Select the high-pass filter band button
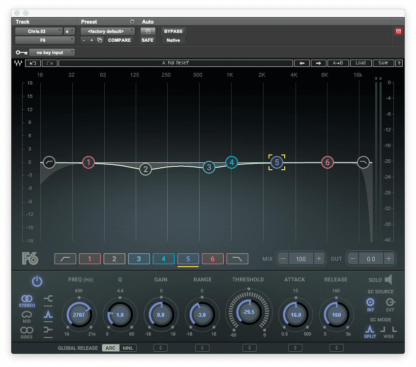The width and height of the screenshot is (416, 367). pos(65,259)
